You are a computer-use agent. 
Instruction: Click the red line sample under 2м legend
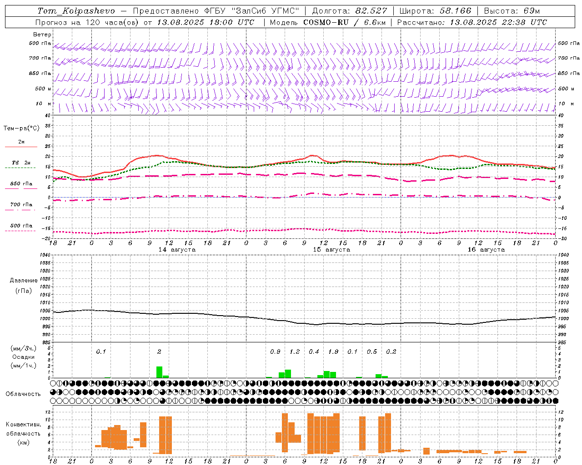click(x=21, y=147)
